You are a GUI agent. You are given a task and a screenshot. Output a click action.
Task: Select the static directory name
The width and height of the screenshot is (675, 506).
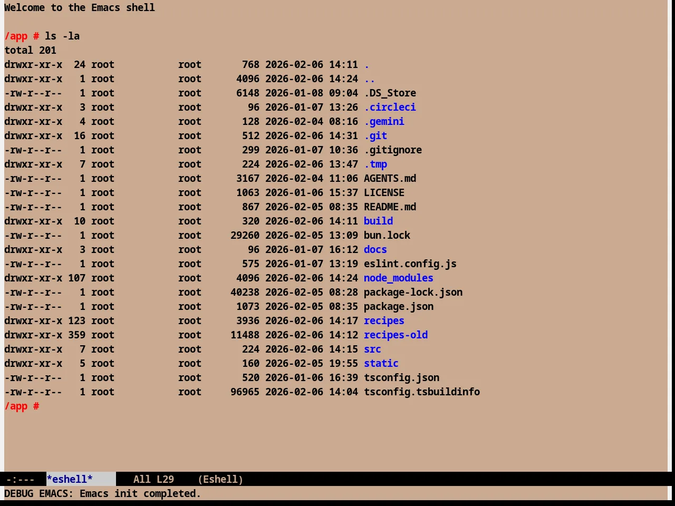tap(381, 364)
